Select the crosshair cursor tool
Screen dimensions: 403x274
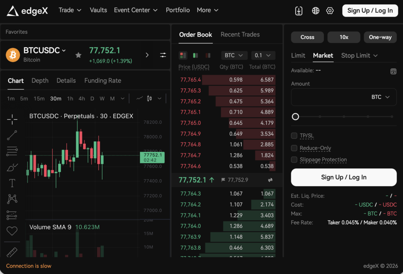point(12,119)
